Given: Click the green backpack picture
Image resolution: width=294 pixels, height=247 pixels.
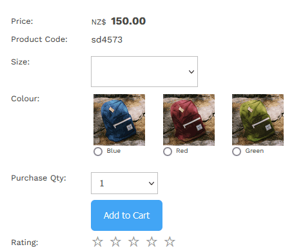Looking at the screenshot, I should 258,120.
